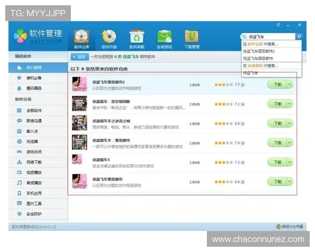
Task: Download 侠盗猎车3
Action: [x=277, y=162]
